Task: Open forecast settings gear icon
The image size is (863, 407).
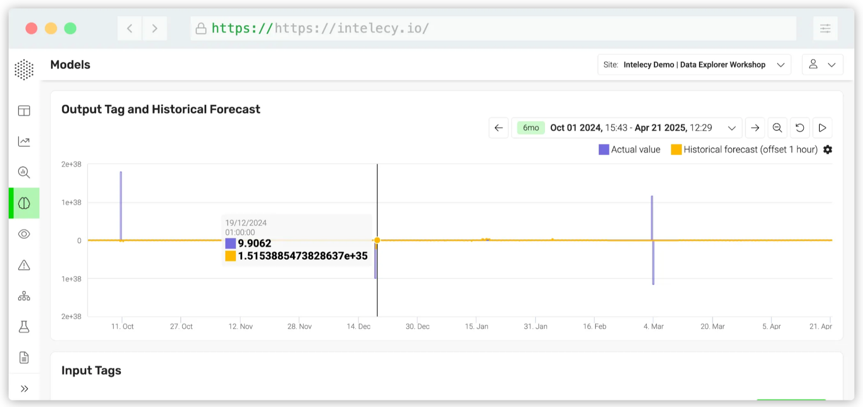Action: coord(828,149)
